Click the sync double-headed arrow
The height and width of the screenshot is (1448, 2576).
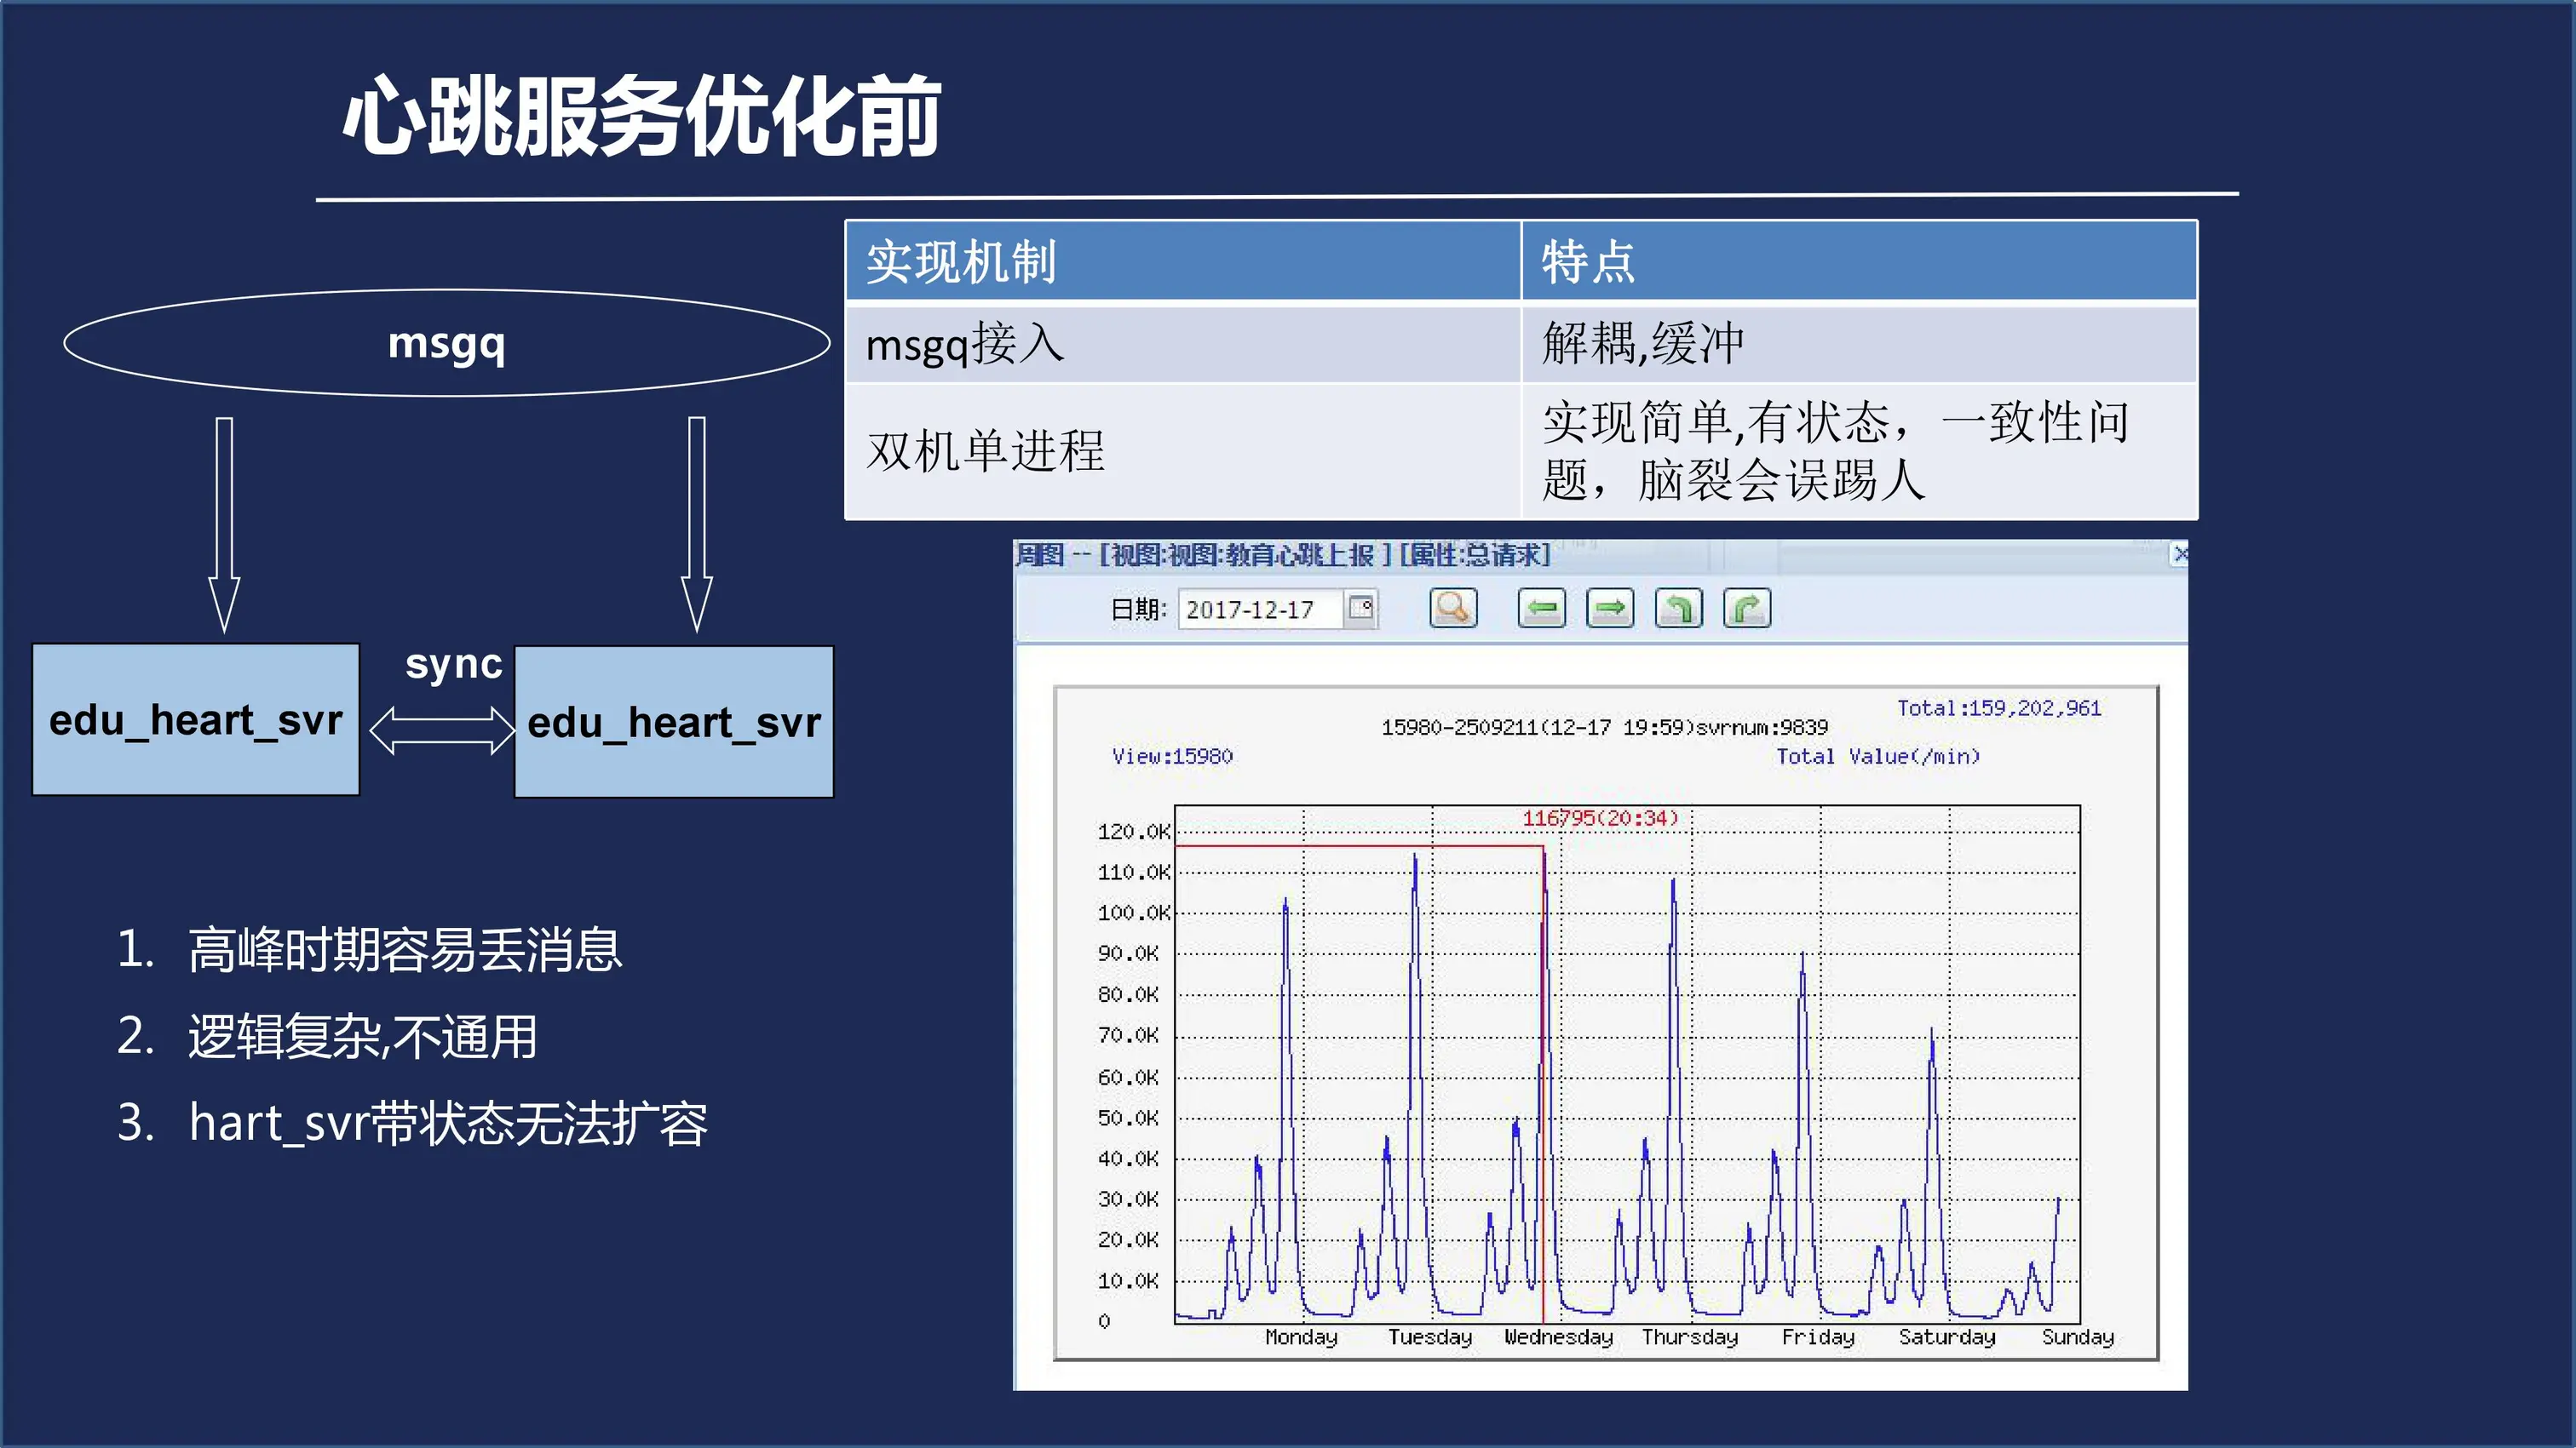coord(442,730)
